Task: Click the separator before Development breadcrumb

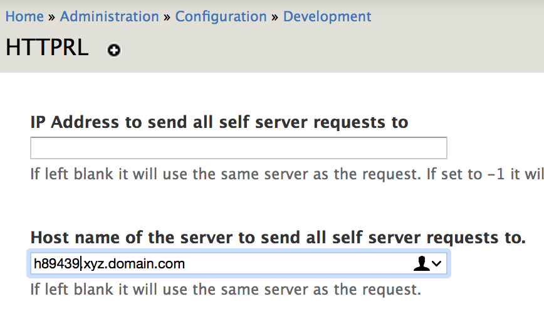Action: [x=275, y=17]
